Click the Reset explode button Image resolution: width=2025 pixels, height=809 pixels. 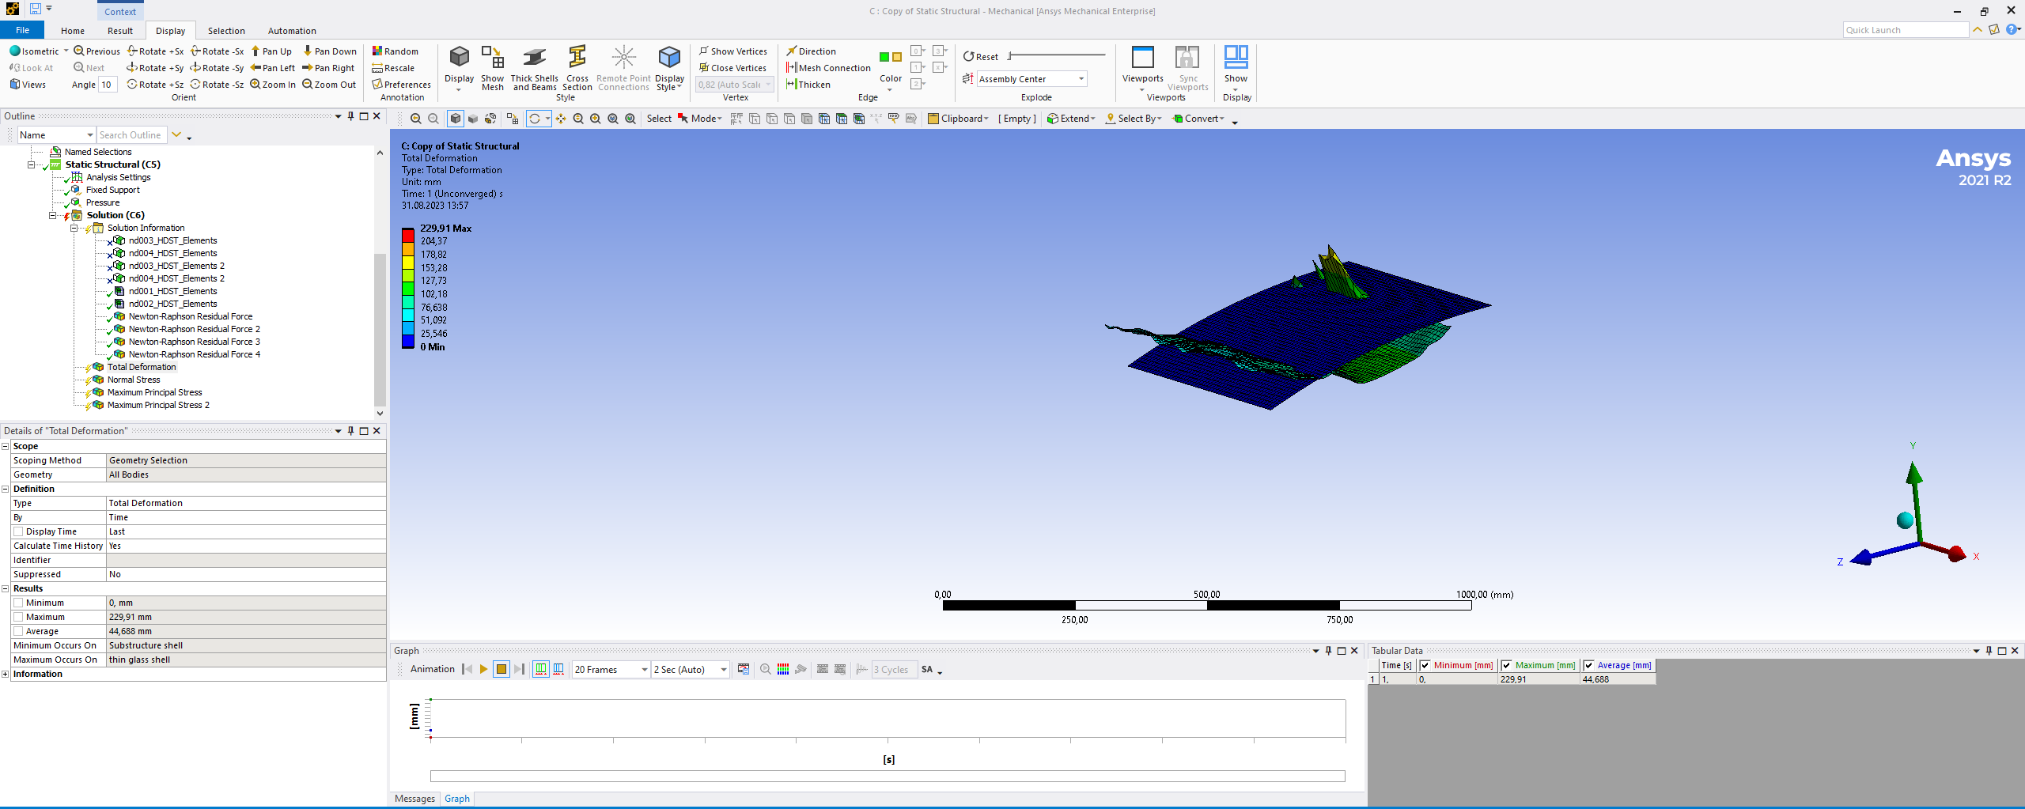click(981, 57)
